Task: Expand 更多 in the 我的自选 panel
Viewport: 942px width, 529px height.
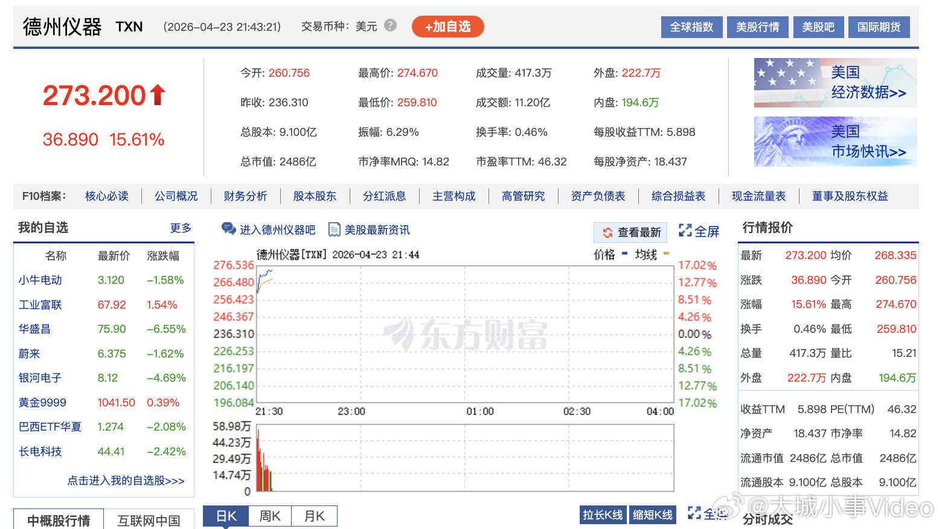Action: click(181, 228)
